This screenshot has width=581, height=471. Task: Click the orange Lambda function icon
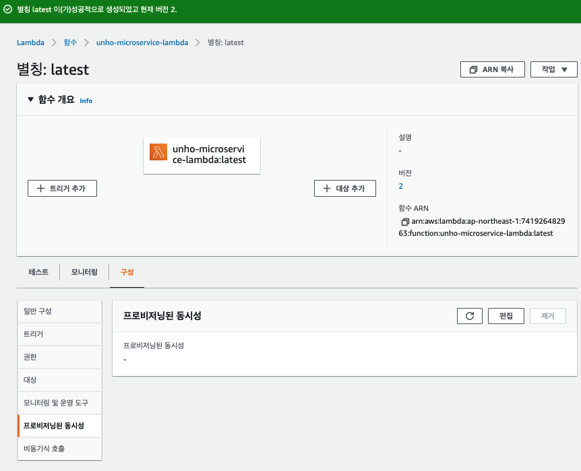point(158,152)
